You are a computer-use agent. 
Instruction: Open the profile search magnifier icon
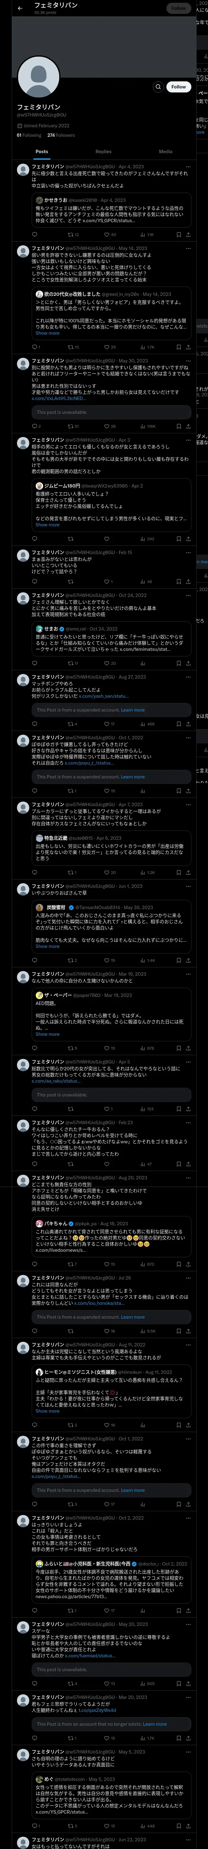pos(158,87)
